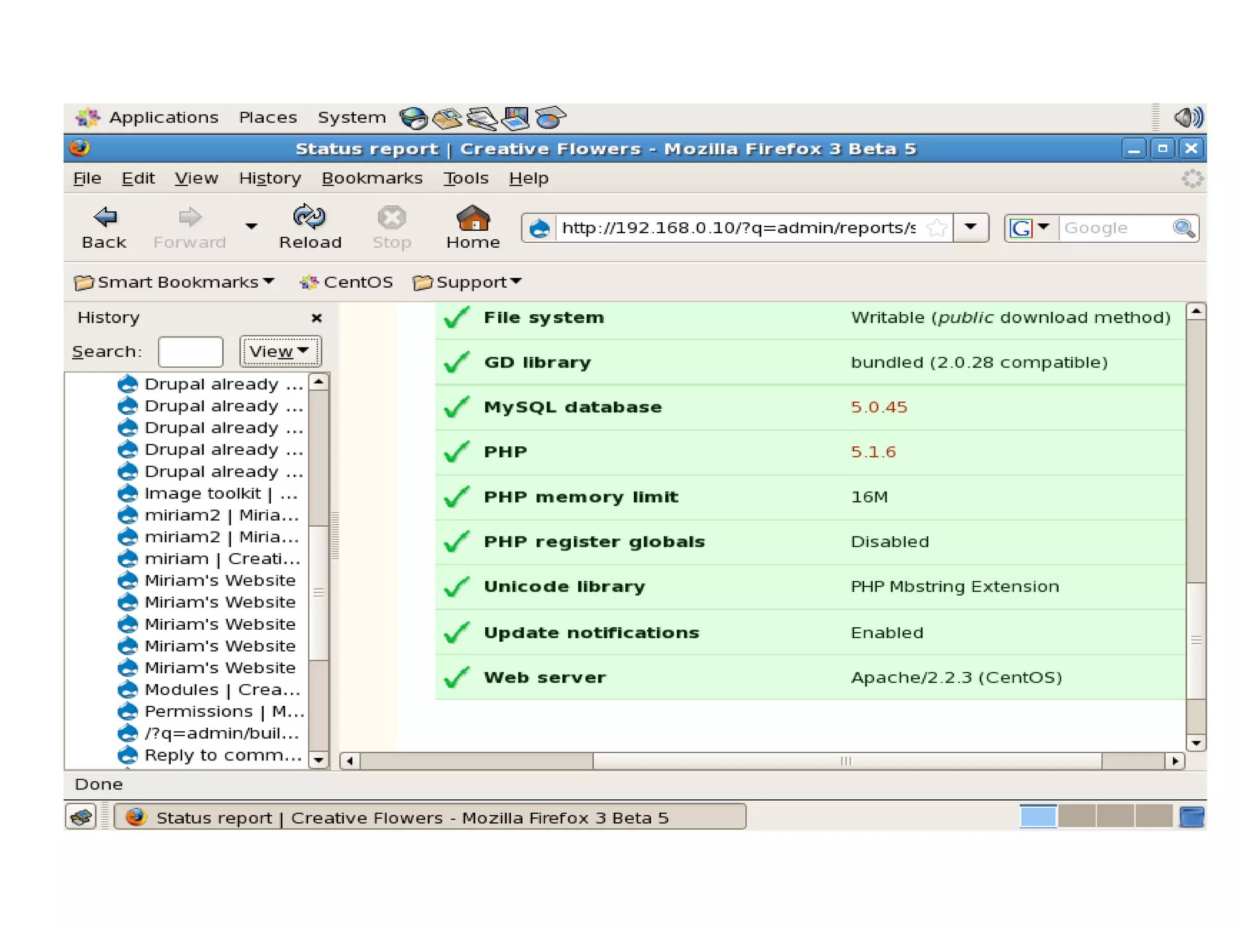Click the Home house icon
Screen dimensions: 1241x930
coord(473,218)
